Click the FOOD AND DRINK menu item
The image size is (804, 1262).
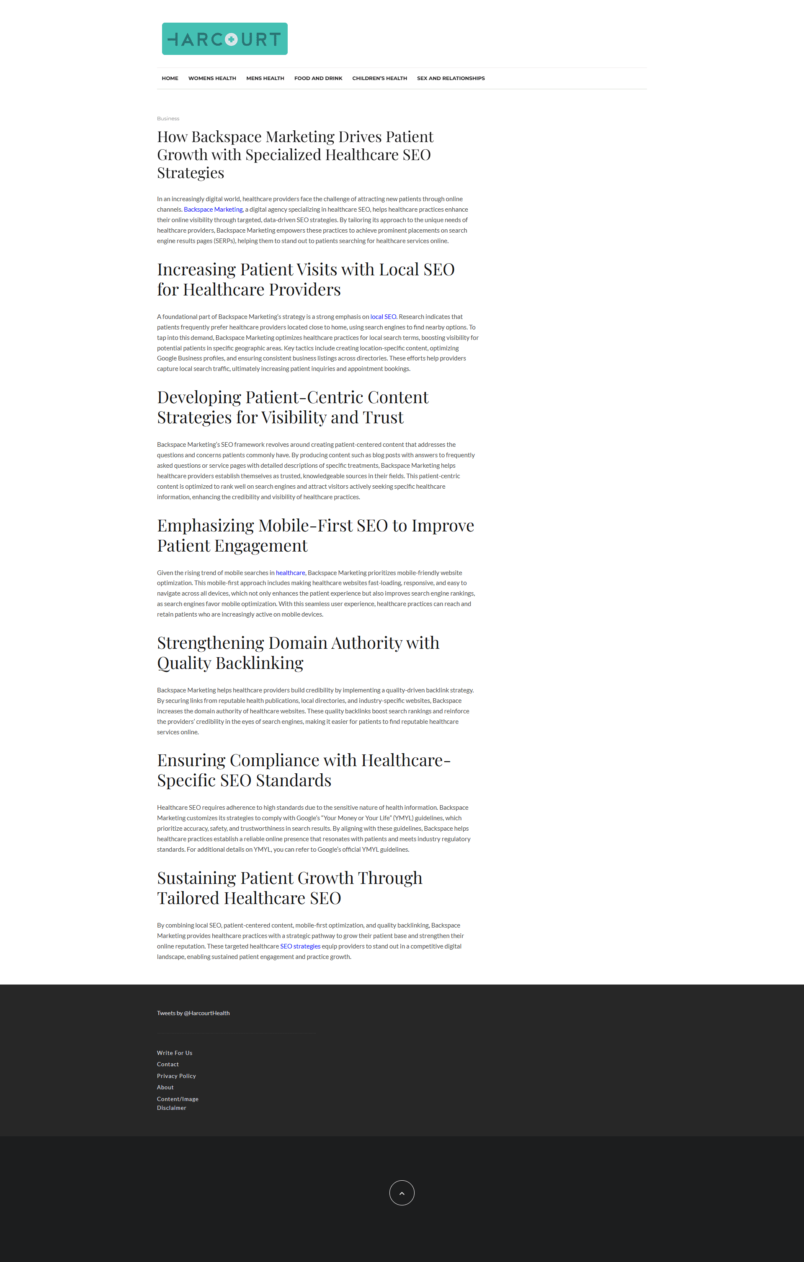click(x=319, y=77)
